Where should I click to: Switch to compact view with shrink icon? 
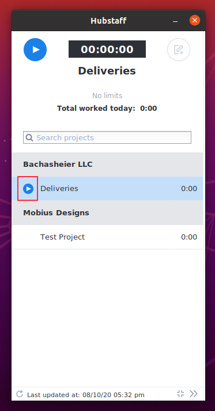pyautogui.click(x=180, y=394)
